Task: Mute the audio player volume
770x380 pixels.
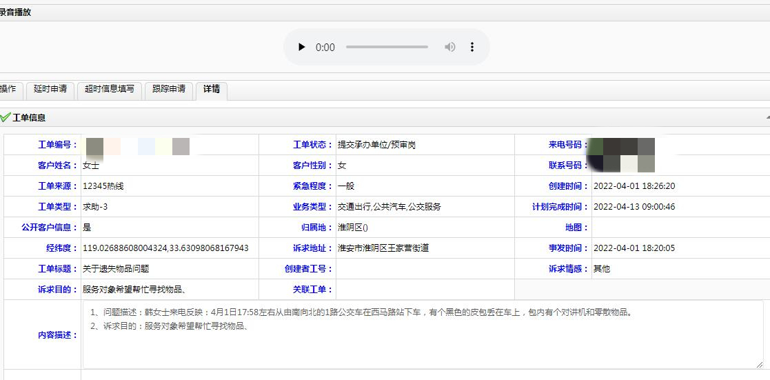Action: [450, 47]
